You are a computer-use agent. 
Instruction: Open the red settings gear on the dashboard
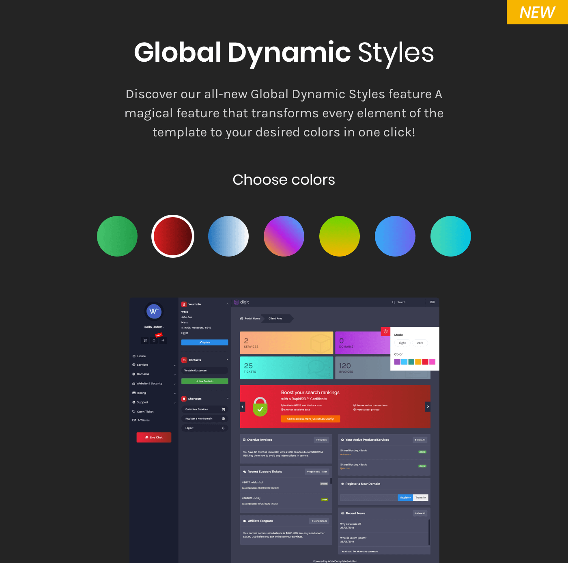tap(385, 331)
